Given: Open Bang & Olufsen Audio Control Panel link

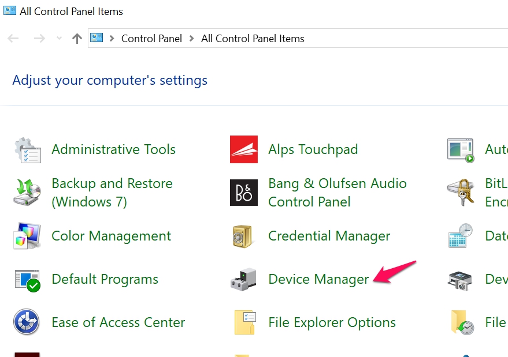Looking at the screenshot, I should pyautogui.click(x=338, y=193).
